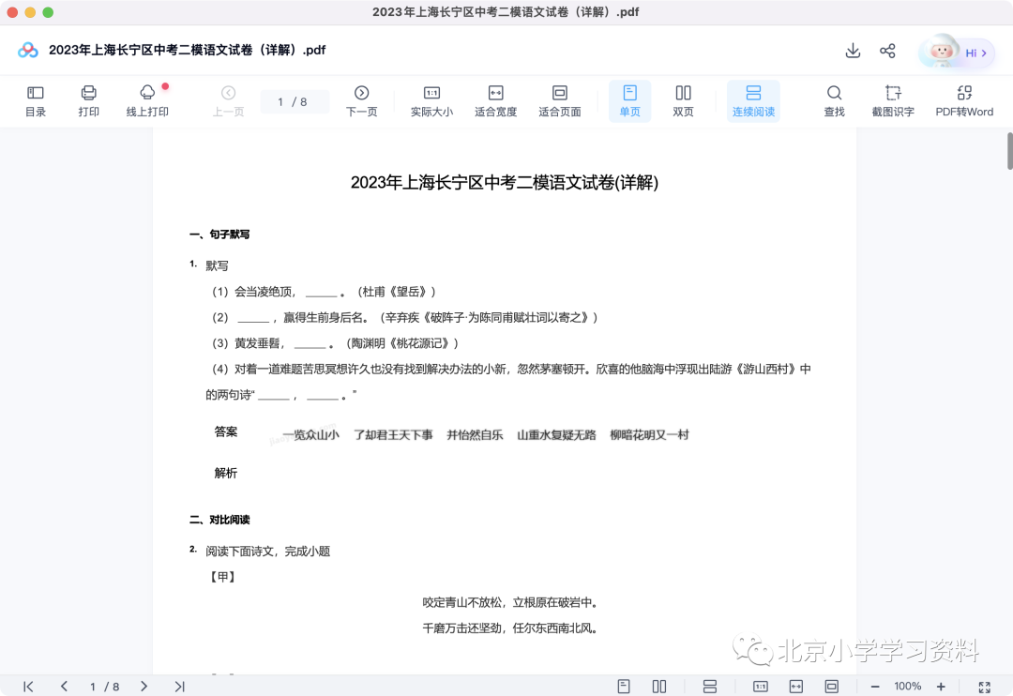
Task: Click bottom bar page indicator 1 / 8
Action: pos(105,687)
